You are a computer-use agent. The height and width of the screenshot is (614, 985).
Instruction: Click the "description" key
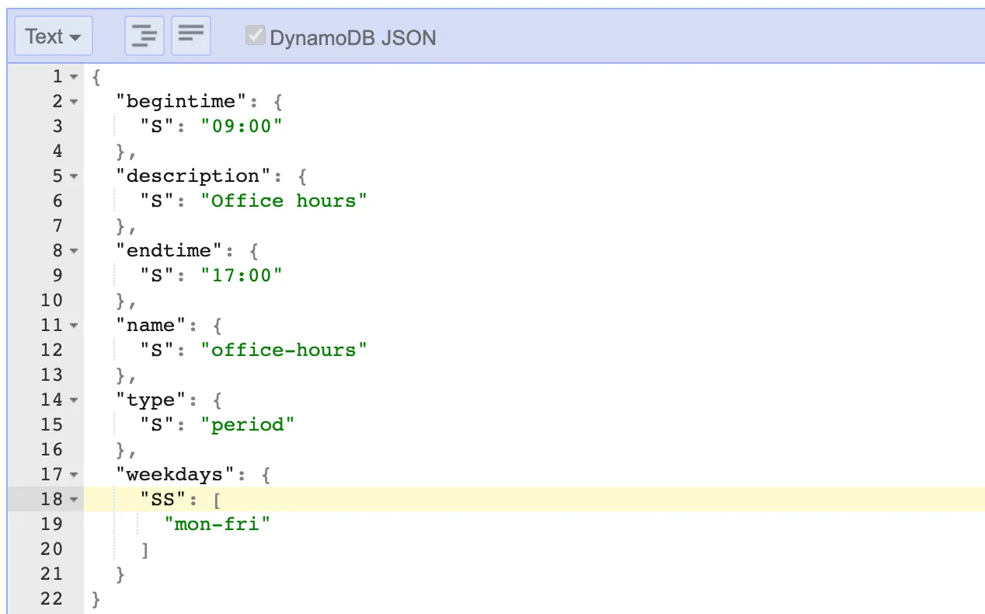(x=193, y=176)
